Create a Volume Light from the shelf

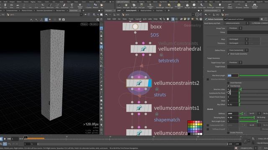pyautogui.click(x=160, y=6)
